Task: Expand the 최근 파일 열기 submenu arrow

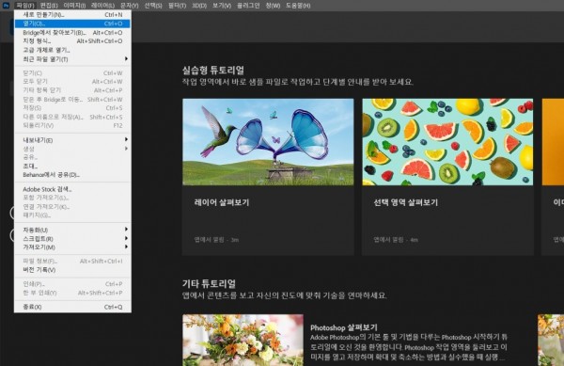Action: [x=126, y=58]
